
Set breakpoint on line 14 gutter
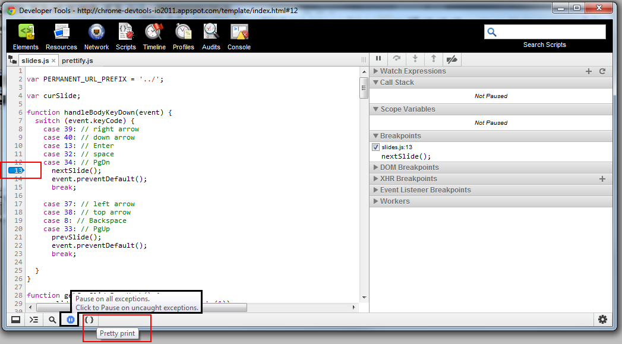(18, 179)
